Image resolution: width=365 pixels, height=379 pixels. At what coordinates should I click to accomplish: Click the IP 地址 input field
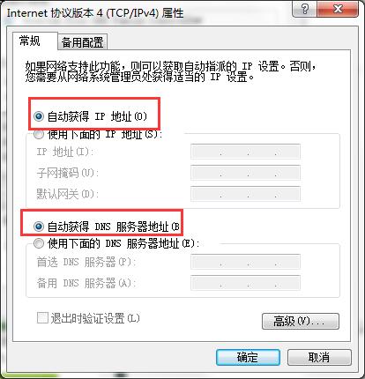click(x=245, y=152)
